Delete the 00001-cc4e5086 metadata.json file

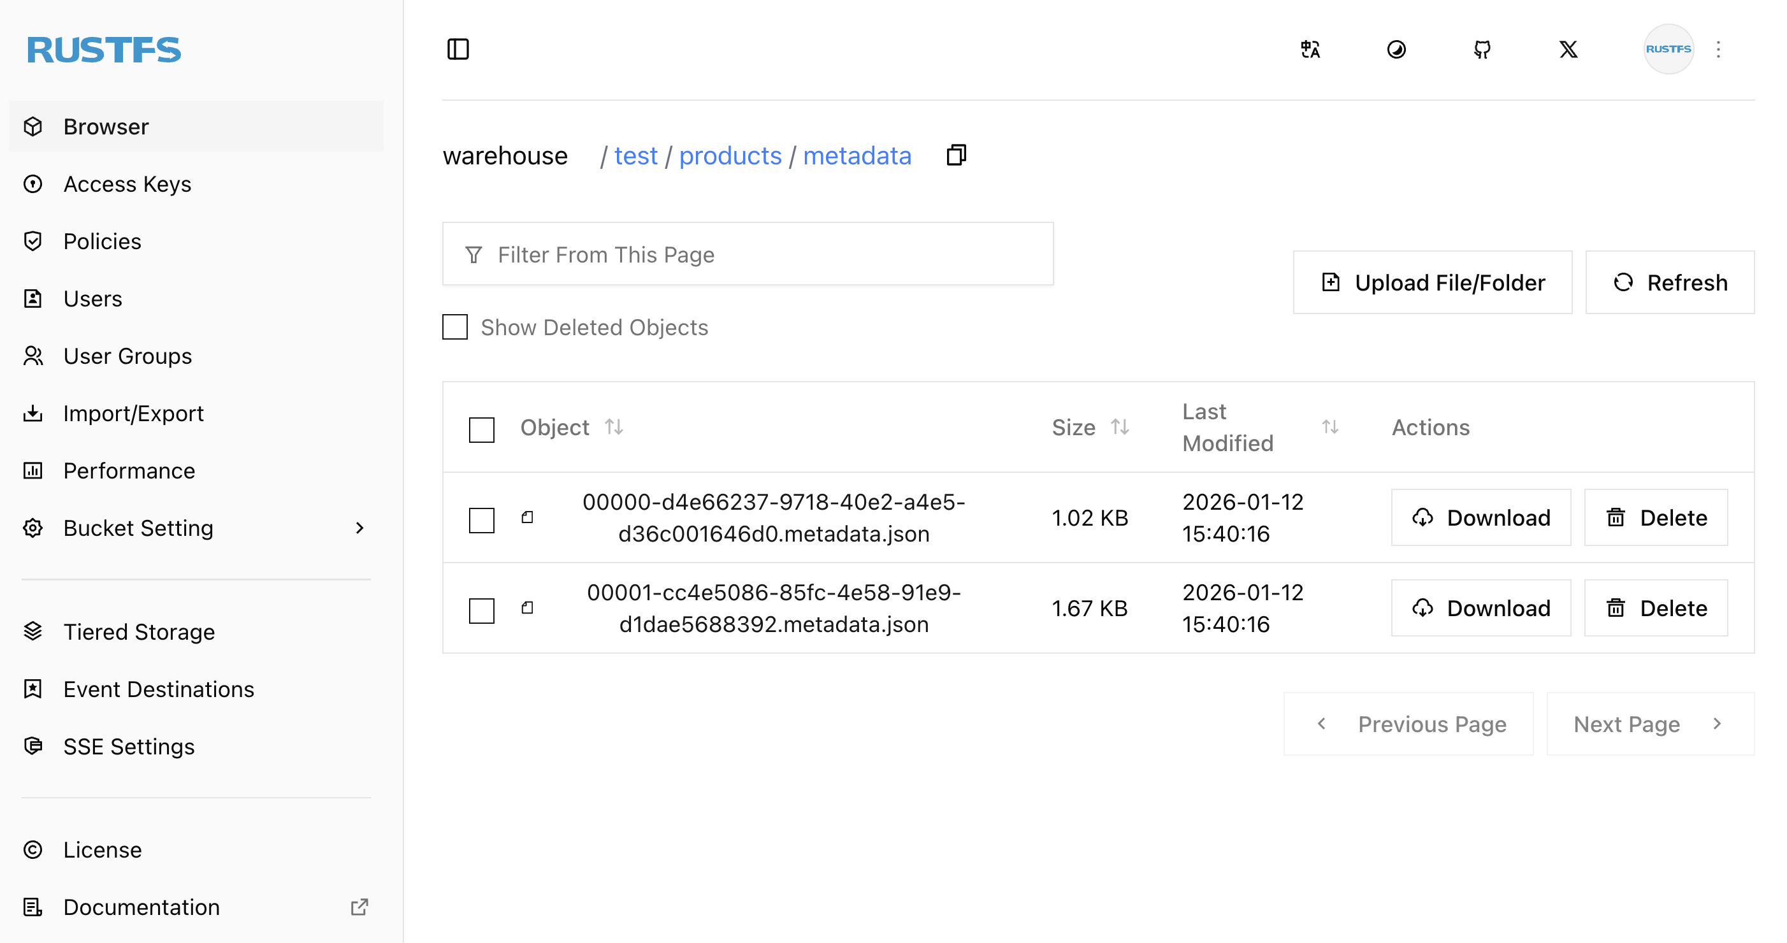1655,608
